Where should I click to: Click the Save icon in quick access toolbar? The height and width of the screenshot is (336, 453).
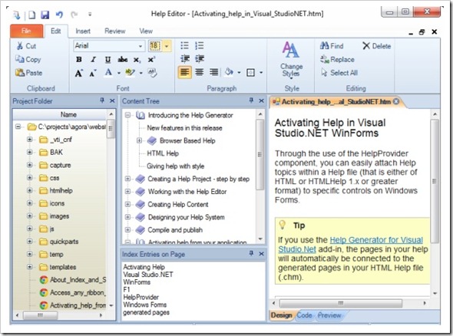tap(45, 15)
